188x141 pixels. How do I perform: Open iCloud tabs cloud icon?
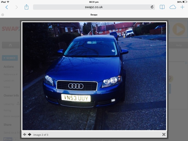point(173,7)
